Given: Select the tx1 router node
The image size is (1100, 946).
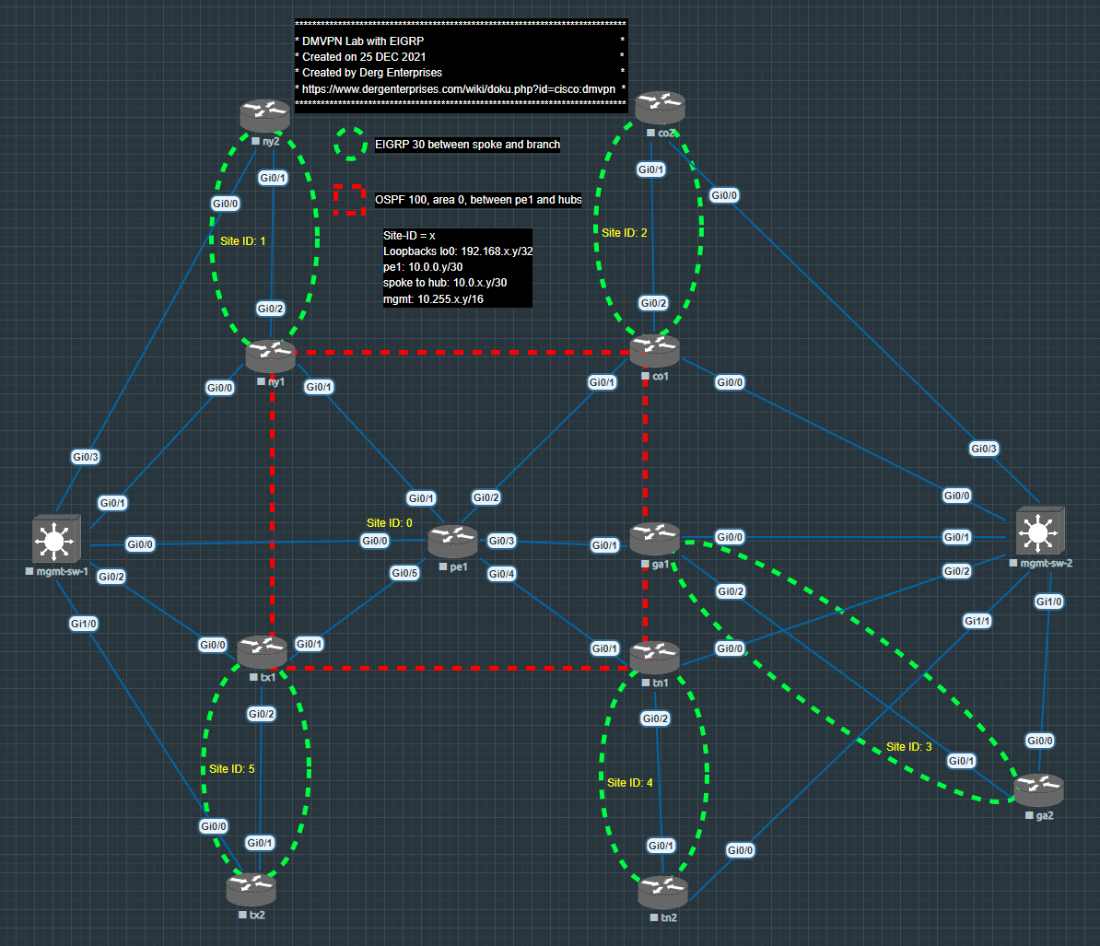Looking at the screenshot, I should click(x=263, y=651).
